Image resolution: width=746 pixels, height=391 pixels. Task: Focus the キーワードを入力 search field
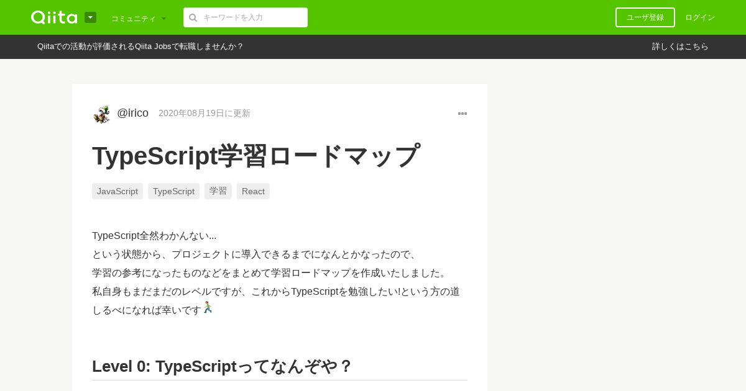246,17
